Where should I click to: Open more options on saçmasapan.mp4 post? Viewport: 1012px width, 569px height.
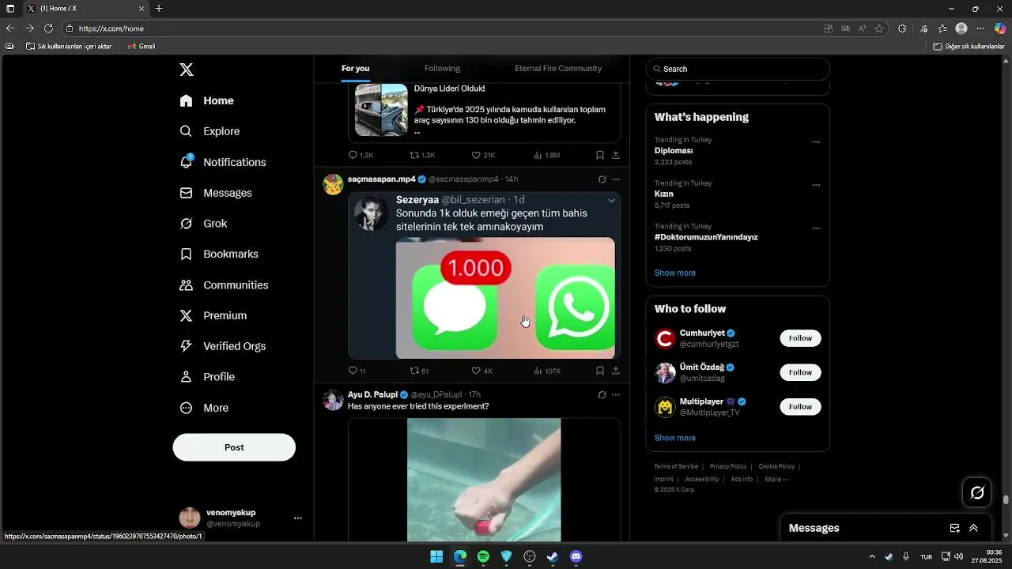[x=616, y=179]
